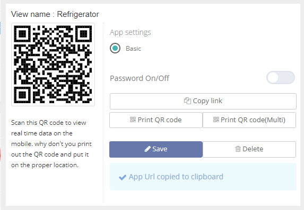This screenshot has width=304, height=210.
Task: Click the View name Refrigerator heading
Action: click(55, 14)
